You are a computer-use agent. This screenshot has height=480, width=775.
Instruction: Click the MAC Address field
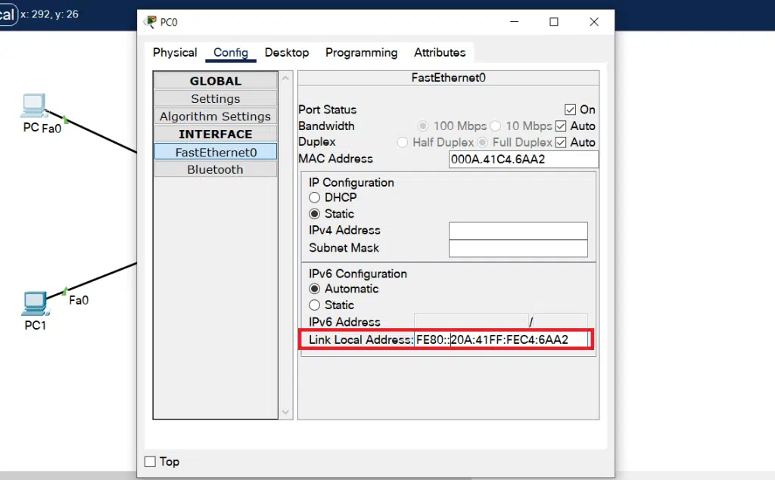pyautogui.click(x=524, y=159)
